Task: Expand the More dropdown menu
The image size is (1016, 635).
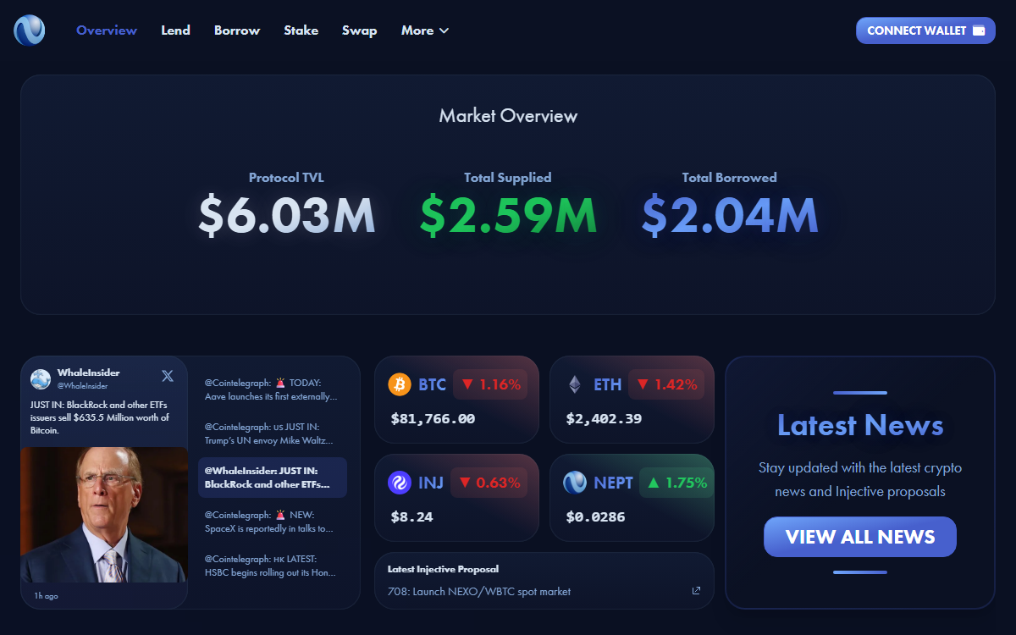Action: point(425,30)
